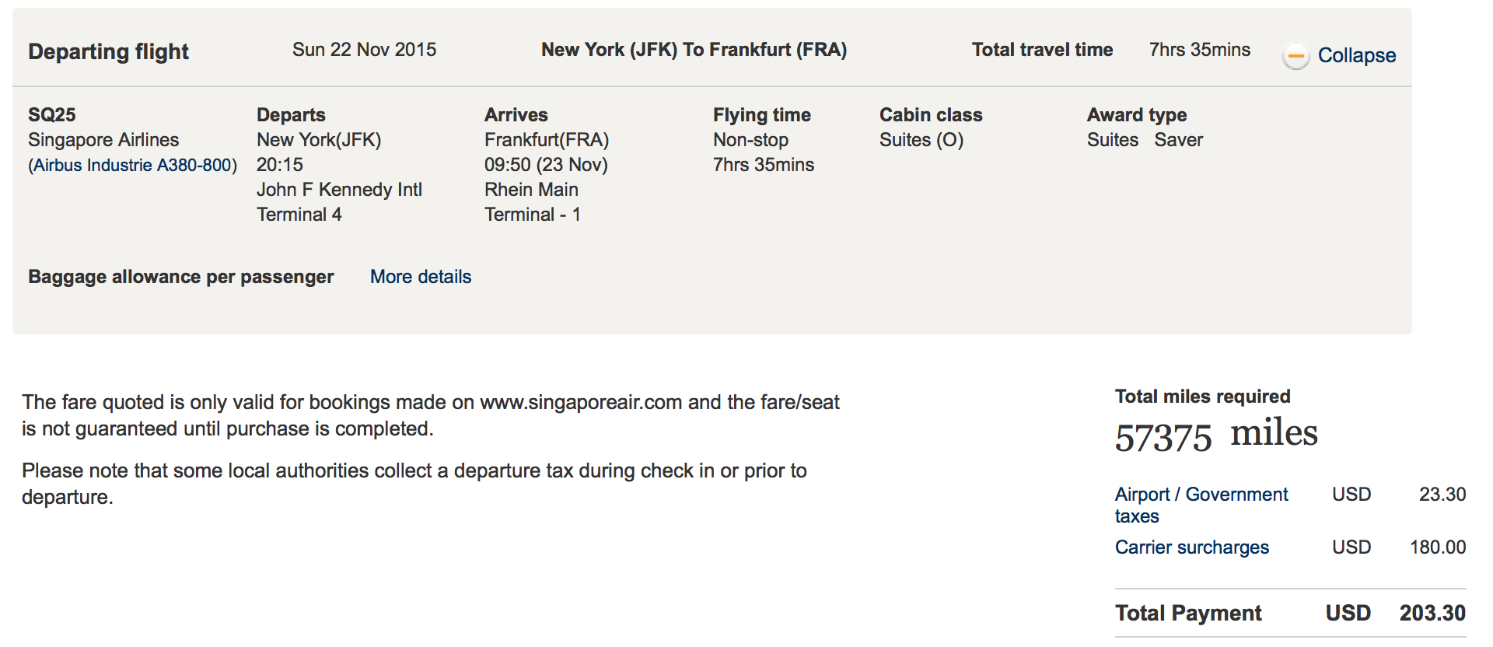Image resolution: width=1493 pixels, height=647 pixels.
Task: Click the Singapore Airlines carrier name
Action: (x=103, y=140)
